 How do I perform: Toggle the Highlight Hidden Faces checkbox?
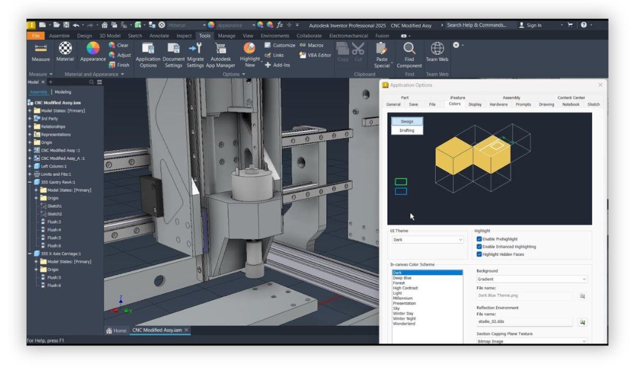(x=479, y=254)
